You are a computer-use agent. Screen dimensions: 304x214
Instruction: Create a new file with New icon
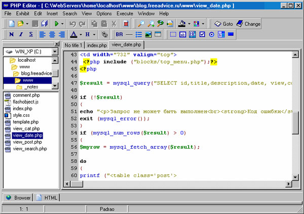(x=12, y=24)
